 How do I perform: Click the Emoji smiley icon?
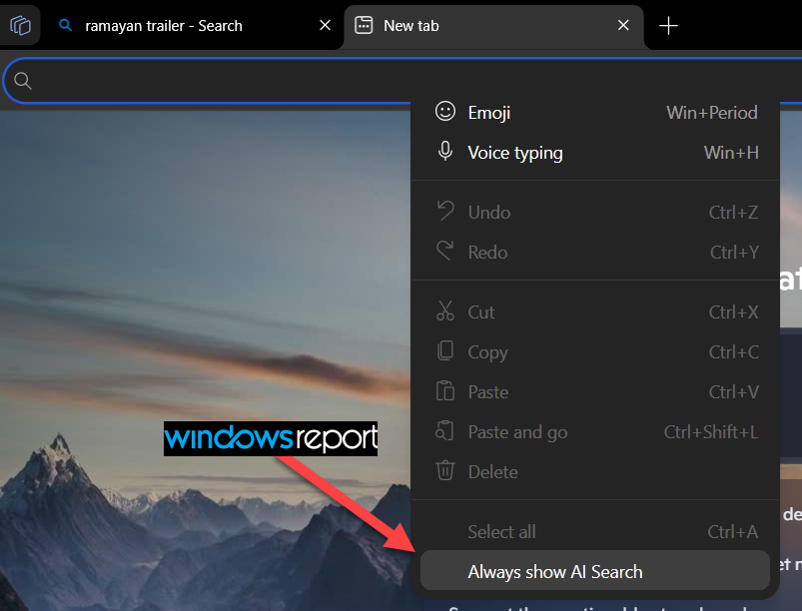pyautogui.click(x=445, y=111)
